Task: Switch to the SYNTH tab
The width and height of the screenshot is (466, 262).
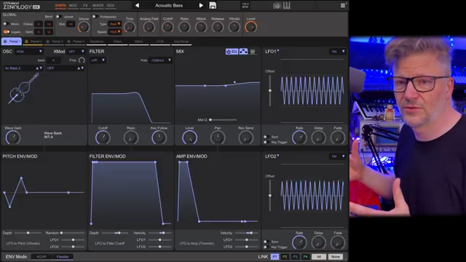Action: (x=60, y=5)
